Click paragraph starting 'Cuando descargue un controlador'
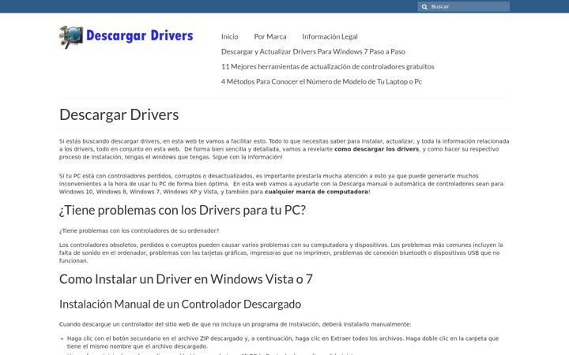 tap(236, 324)
